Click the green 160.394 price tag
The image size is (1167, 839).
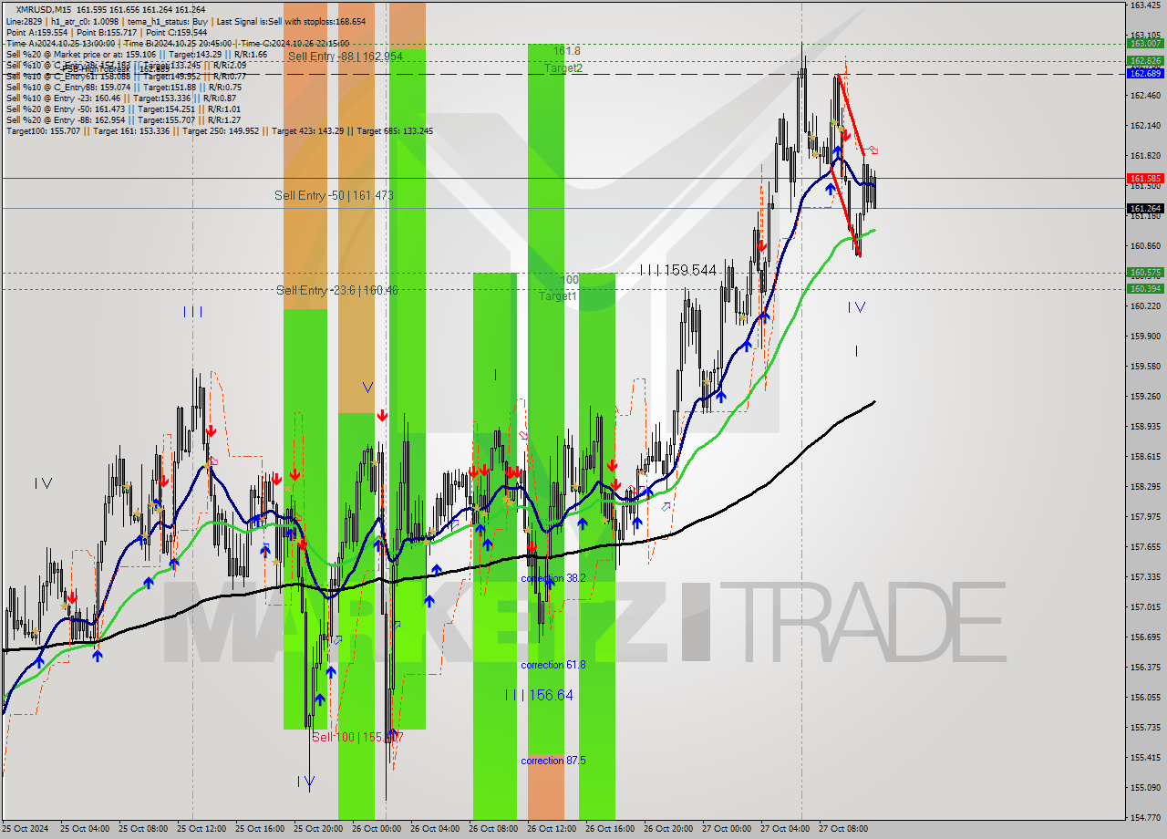[x=1145, y=288]
